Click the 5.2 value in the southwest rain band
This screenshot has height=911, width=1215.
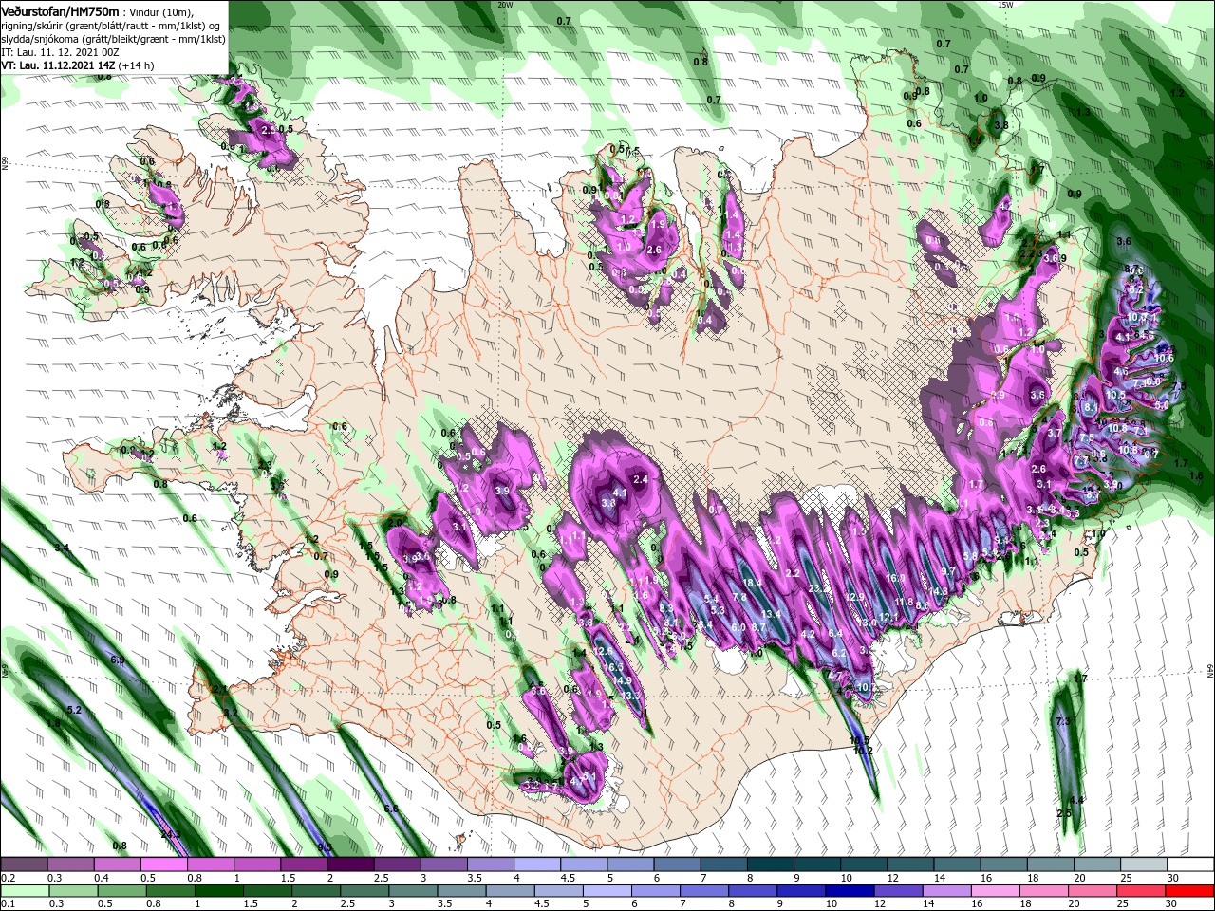[74, 710]
